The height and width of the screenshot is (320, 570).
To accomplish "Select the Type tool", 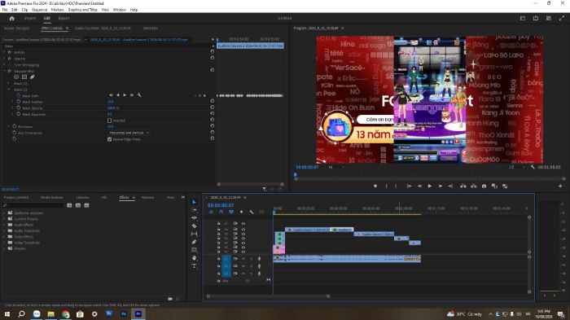I will coord(194,265).
